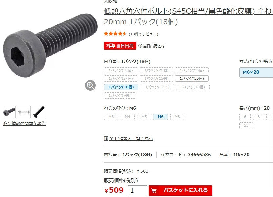This screenshot has height=197, width=273.
Task: Choose the 1パック(50個) quantity option
Action: pyautogui.click(x=192, y=79)
